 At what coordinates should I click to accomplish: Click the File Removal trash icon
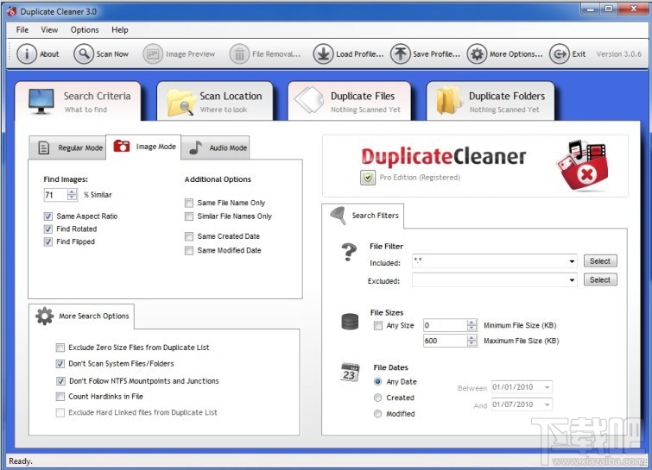(x=239, y=54)
